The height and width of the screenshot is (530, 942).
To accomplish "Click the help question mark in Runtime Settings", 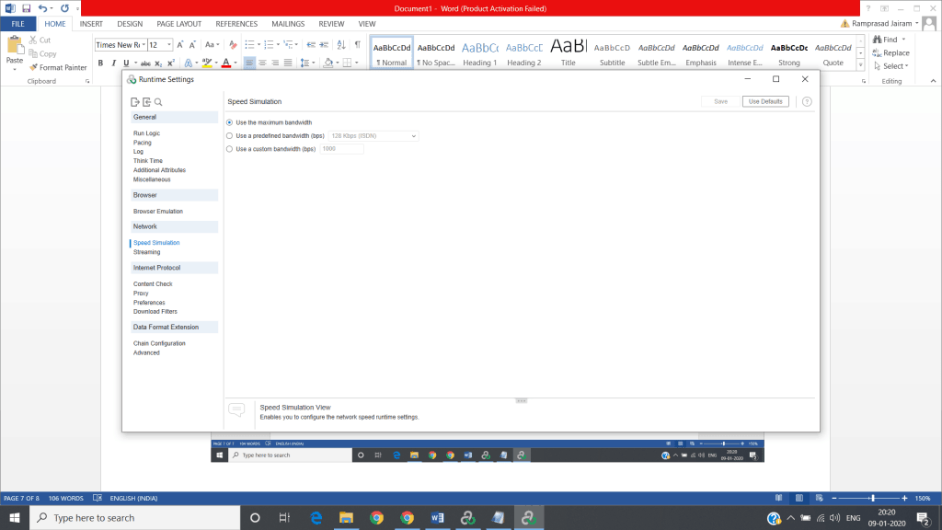I will (807, 101).
